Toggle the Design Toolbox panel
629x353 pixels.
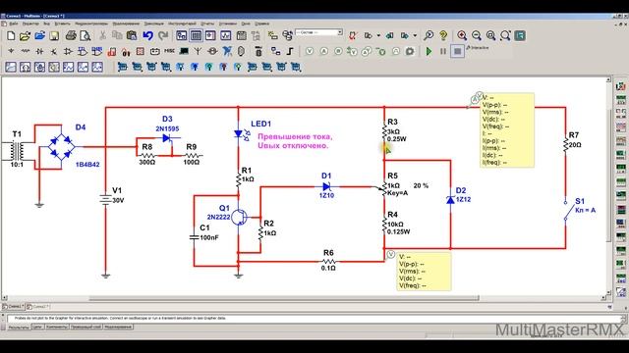[x=181, y=36]
